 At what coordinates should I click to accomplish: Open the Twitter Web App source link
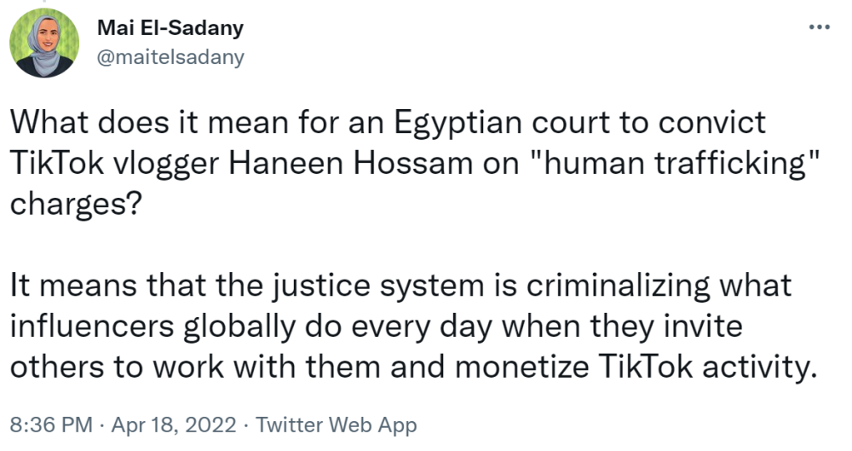coord(336,425)
